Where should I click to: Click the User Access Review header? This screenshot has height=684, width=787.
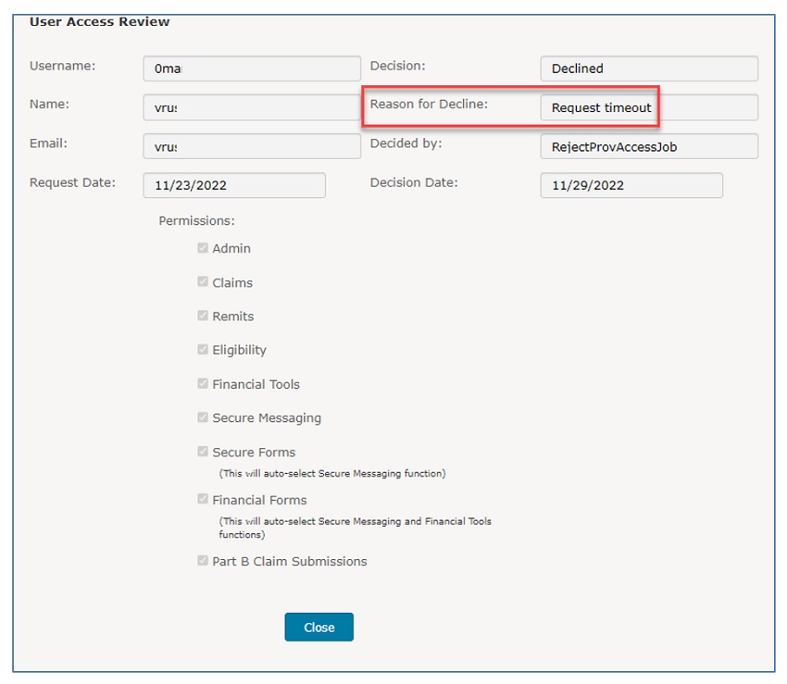(99, 20)
